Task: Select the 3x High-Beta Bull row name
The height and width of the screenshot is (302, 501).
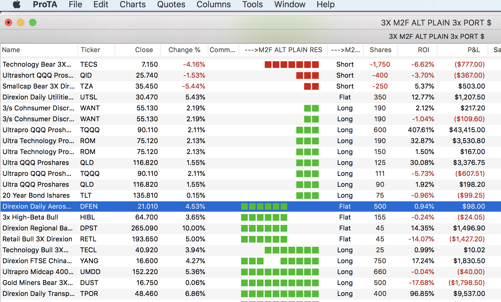Action: pyautogui.click(x=30, y=217)
